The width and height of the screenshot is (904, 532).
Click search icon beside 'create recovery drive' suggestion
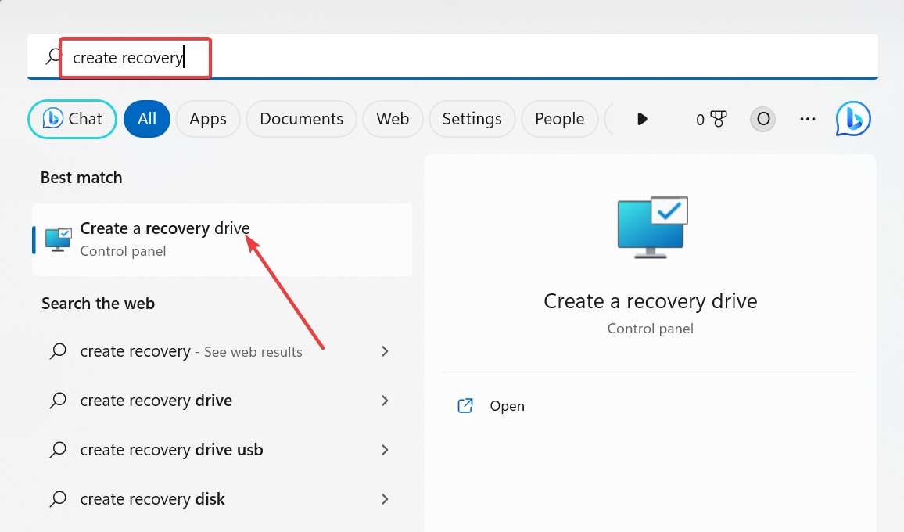(58, 401)
